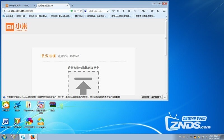Show hidden tray icons arrow
224x140 pixels.
coord(188,137)
